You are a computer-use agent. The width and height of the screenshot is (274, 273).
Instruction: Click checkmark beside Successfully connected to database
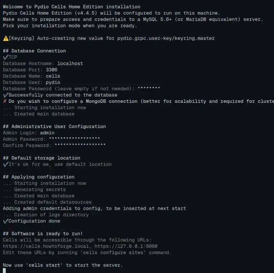coord(5,95)
